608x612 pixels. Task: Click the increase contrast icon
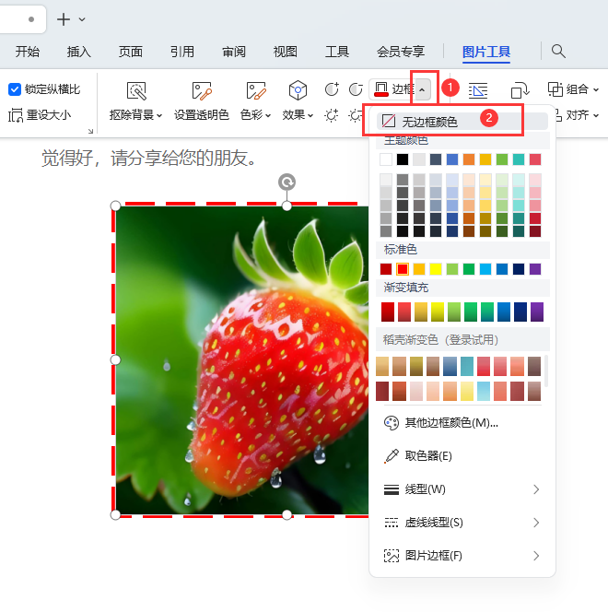(x=332, y=89)
